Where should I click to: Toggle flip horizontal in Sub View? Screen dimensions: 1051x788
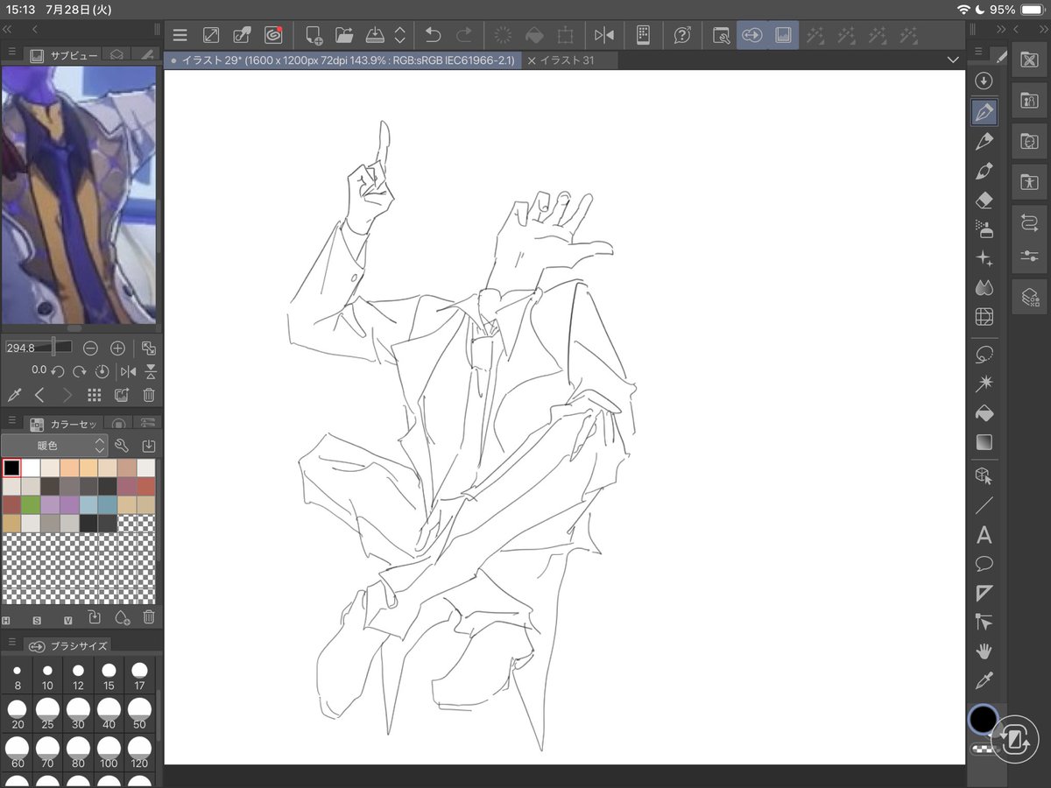128,370
